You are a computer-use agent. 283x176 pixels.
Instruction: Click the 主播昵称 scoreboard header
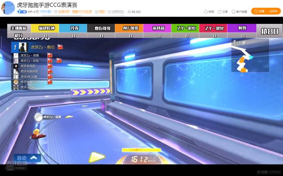(19, 28)
